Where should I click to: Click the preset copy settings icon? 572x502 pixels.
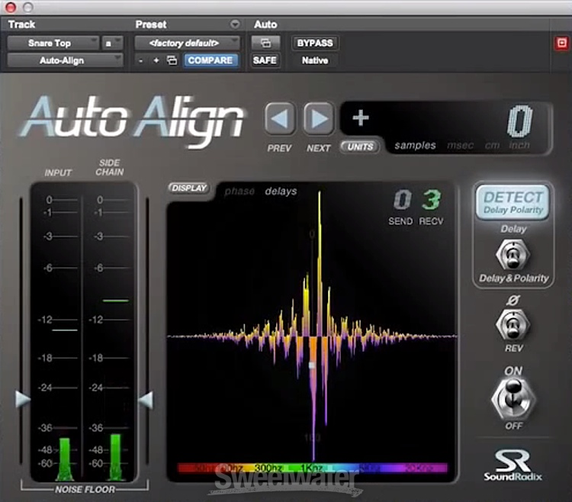172,60
